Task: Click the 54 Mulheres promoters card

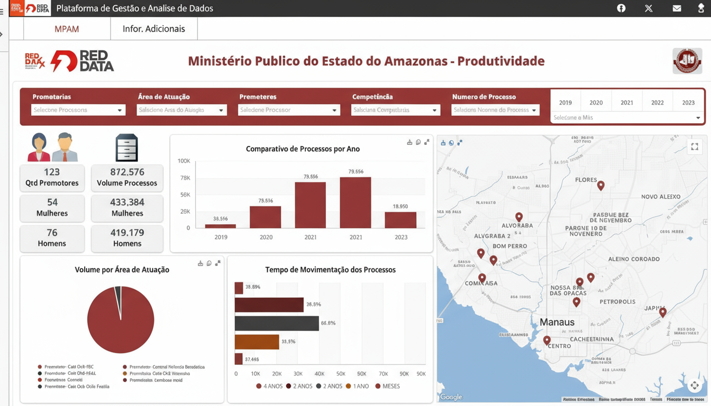Action: coord(52,208)
